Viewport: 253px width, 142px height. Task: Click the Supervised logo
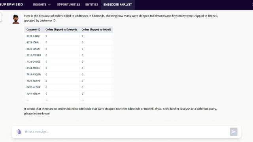[x=11, y=4]
